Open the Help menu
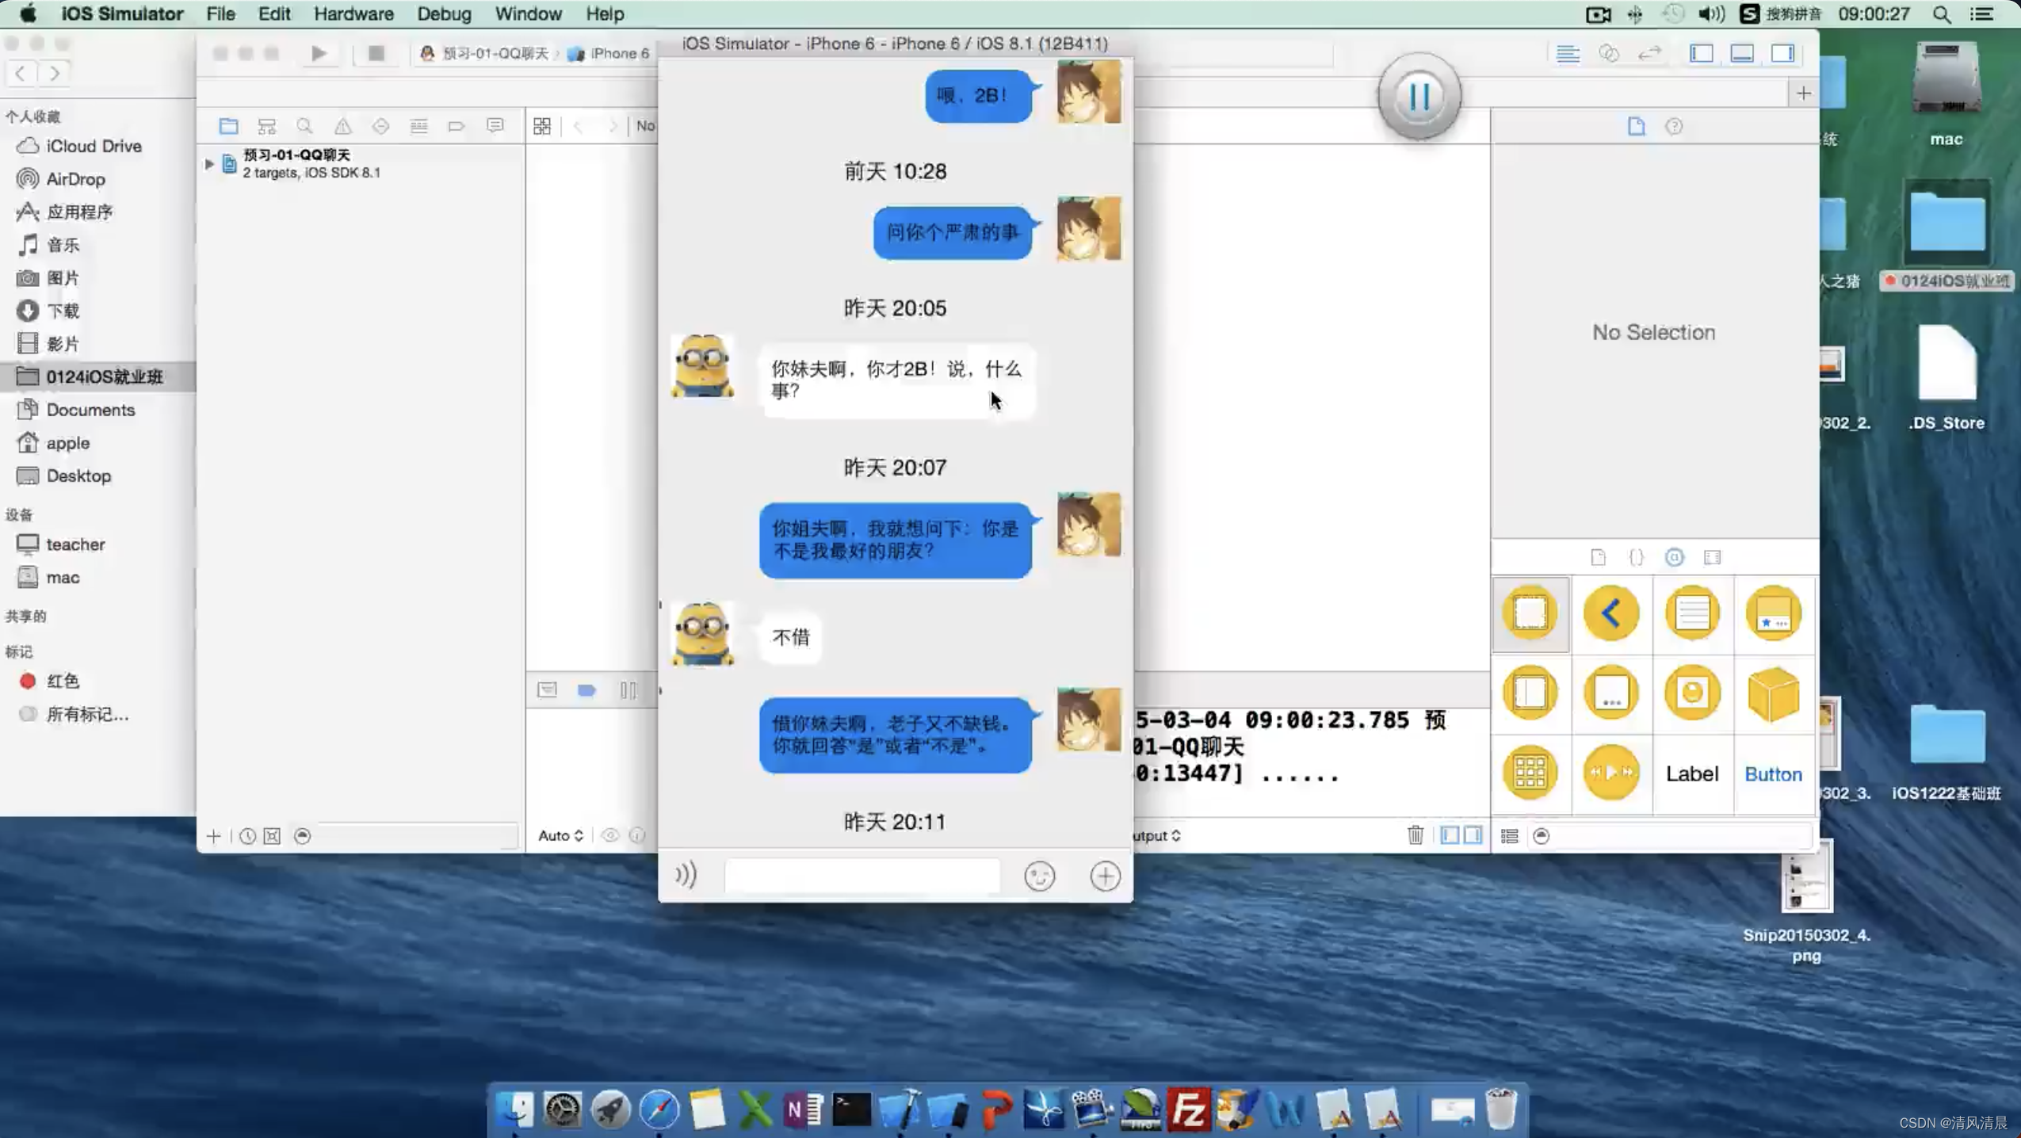2021x1138 pixels. pos(605,13)
